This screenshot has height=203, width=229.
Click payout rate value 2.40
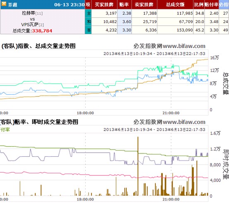coord(214,13)
